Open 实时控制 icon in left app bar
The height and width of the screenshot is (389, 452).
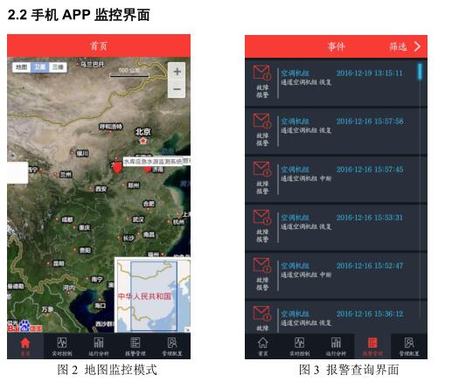tap(62, 346)
